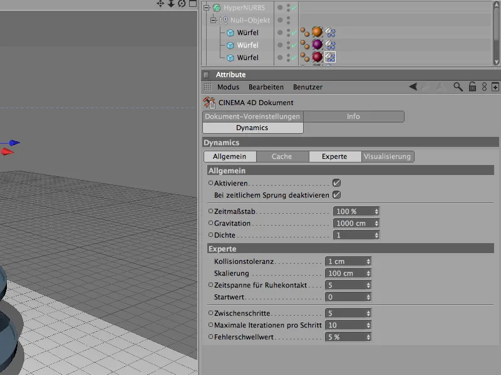501x375 pixels.
Task: Toggle the viewport maximize view icon
Action: [193, 4]
